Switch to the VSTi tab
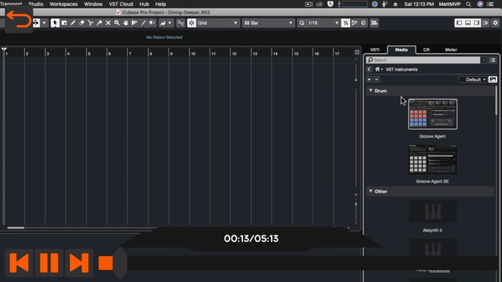502x282 pixels. (x=375, y=50)
